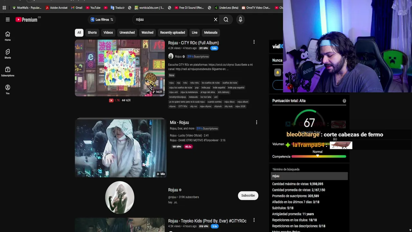
Task: Open the MoeWalls bookmark
Action: coord(27,8)
